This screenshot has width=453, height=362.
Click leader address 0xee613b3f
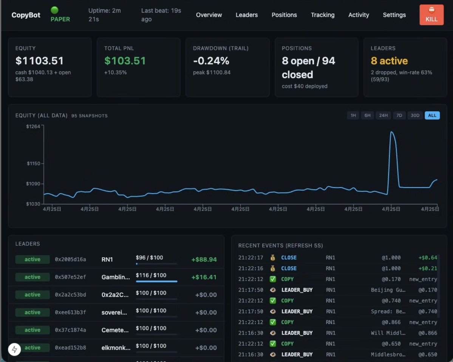[71, 312]
